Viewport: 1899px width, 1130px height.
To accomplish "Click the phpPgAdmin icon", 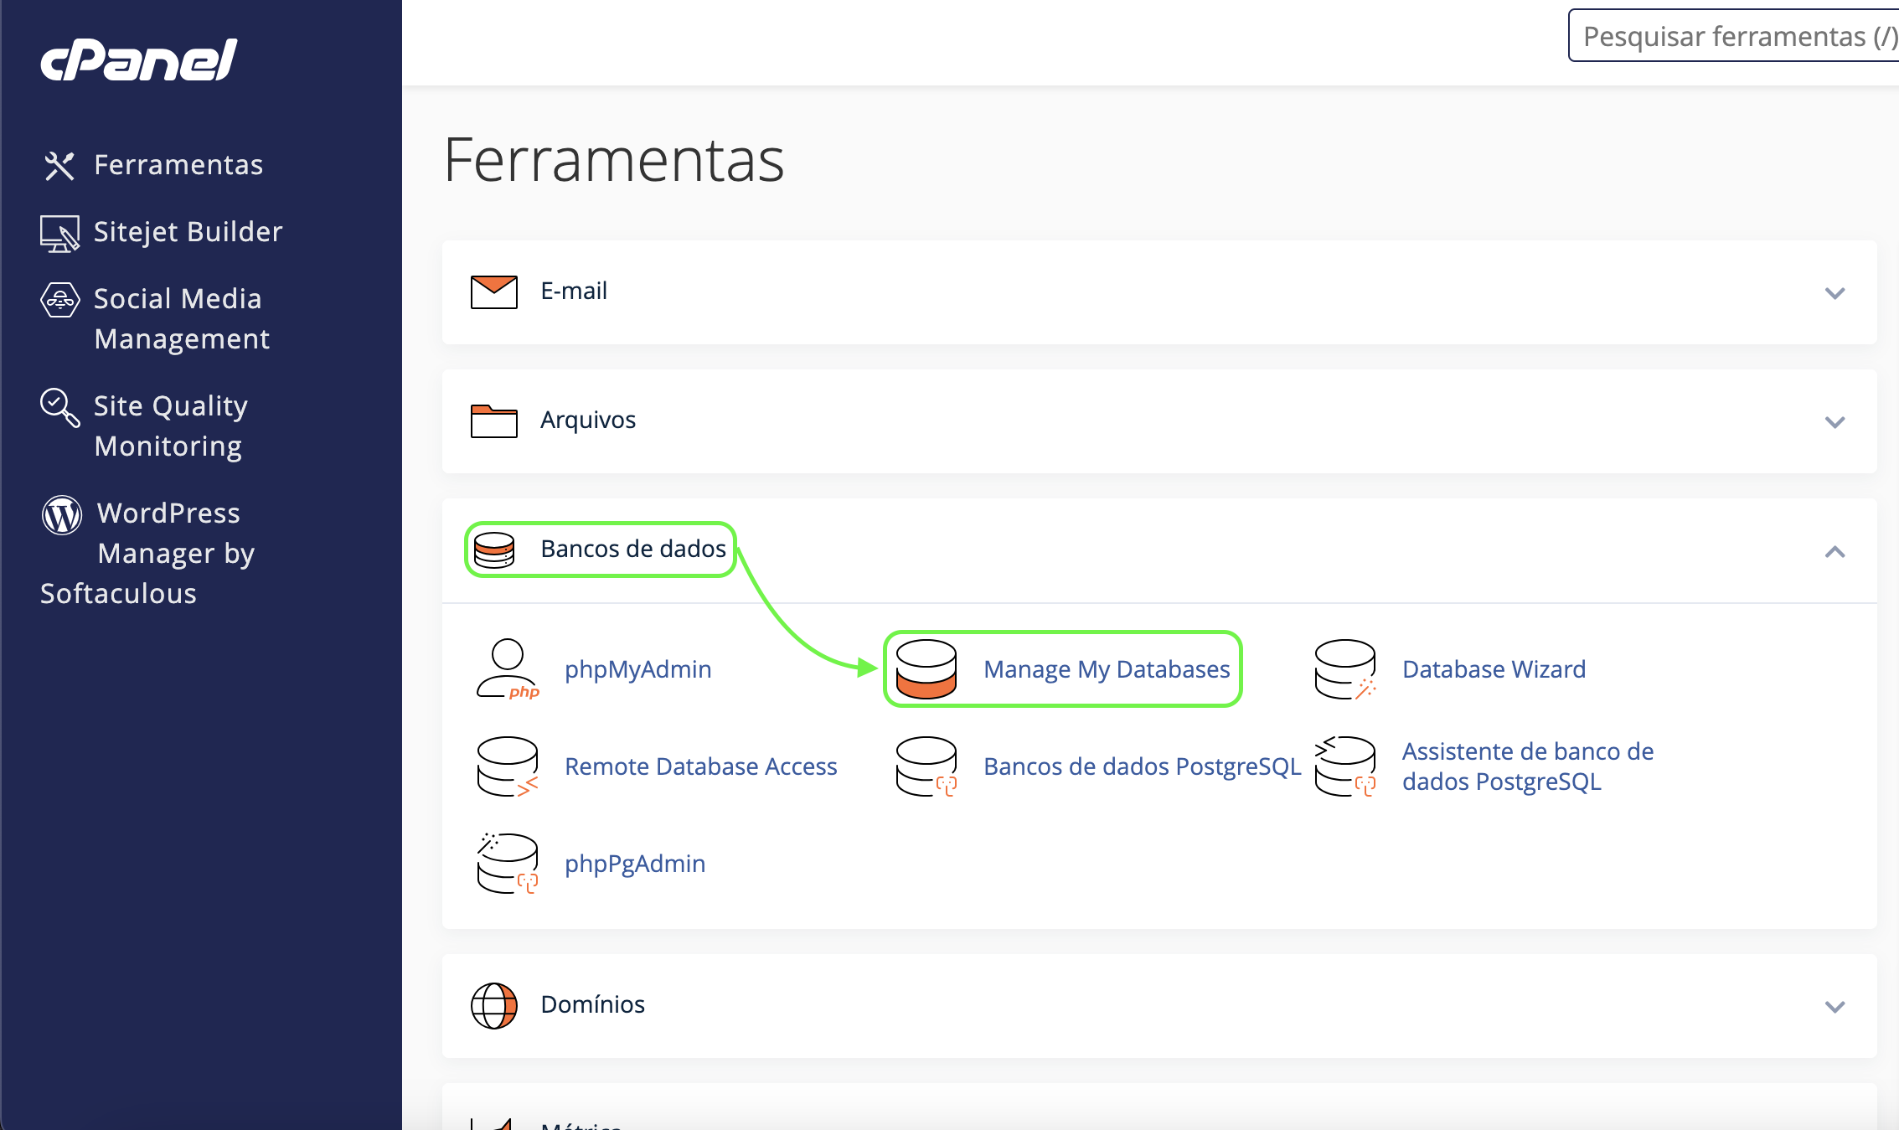I will pos(507,863).
